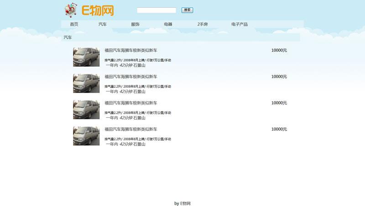The image size is (365, 206).
Task: Go to the 首页 home tab
Action: click(x=74, y=24)
